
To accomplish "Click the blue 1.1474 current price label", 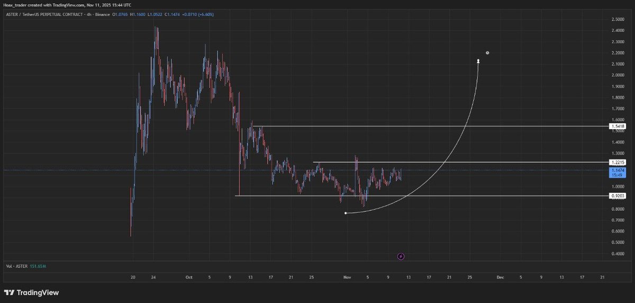I will (x=618, y=172).
